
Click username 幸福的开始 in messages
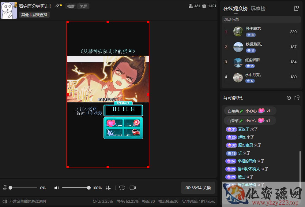point(247,161)
